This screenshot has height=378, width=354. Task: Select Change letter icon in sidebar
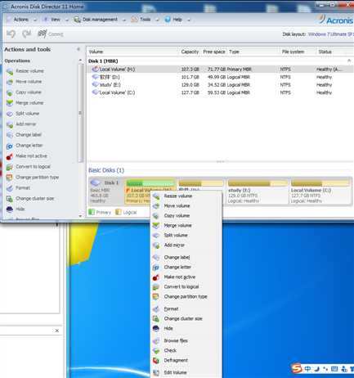[10, 146]
